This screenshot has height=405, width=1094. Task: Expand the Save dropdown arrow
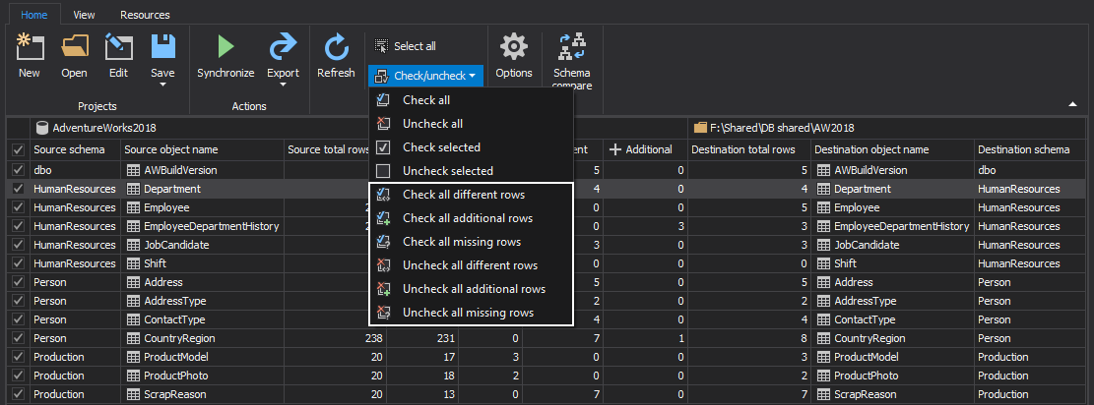click(162, 84)
